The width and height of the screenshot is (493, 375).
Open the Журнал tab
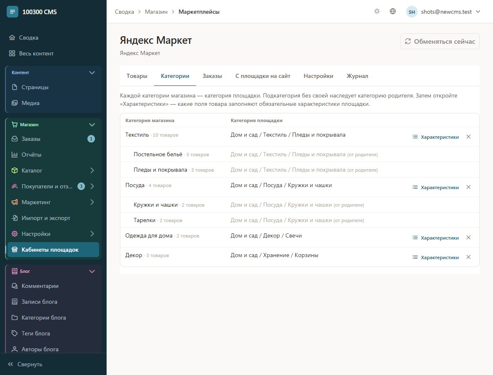(357, 76)
